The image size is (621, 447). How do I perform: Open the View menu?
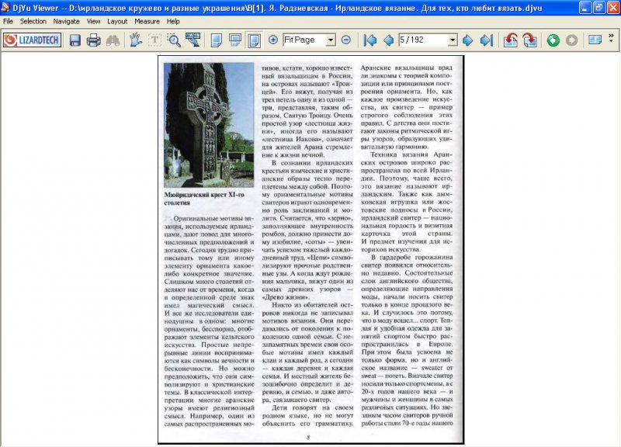93,22
